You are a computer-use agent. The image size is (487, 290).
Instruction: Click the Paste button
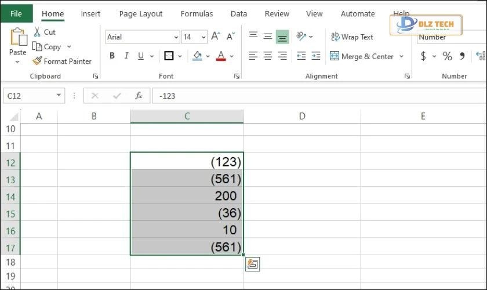point(17,43)
